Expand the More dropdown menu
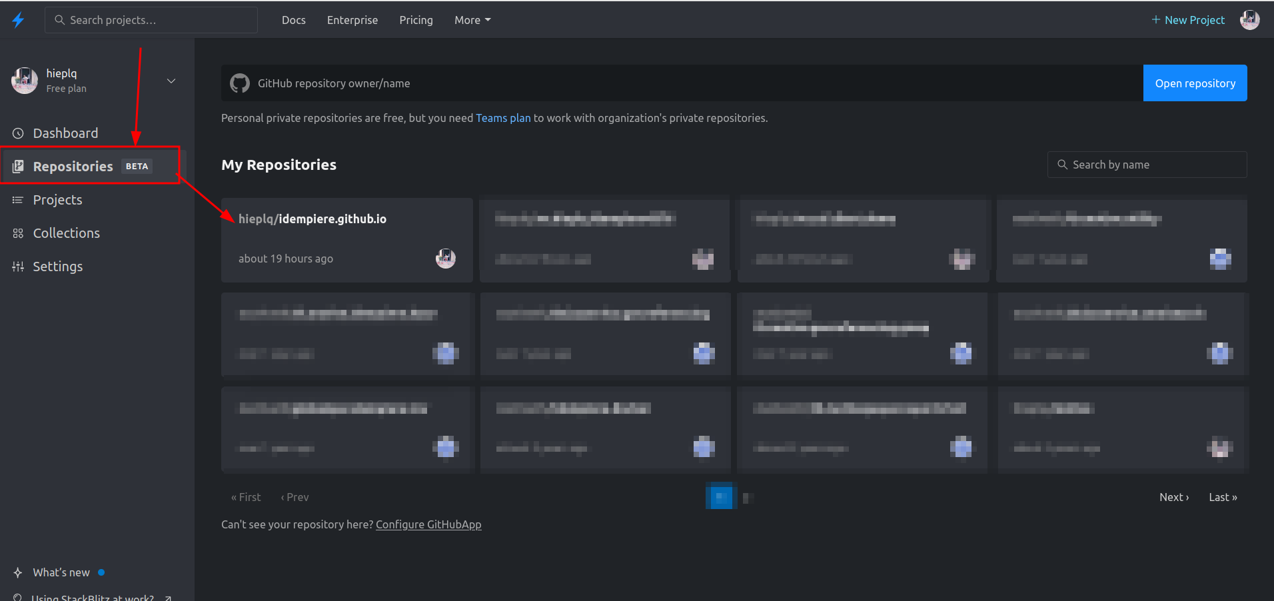 pyautogui.click(x=472, y=20)
